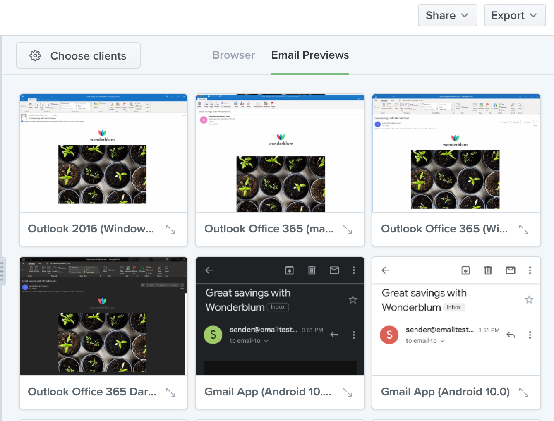Select the Email Previews tab

point(310,55)
